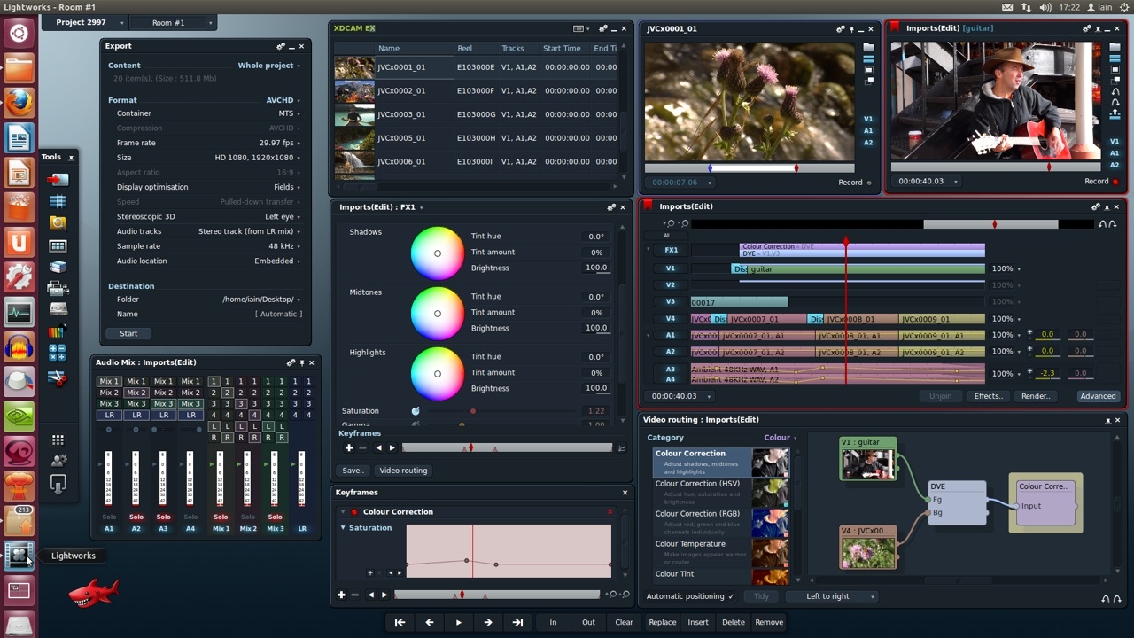Viewport: 1134px width, 638px height.
Task: Toggle Automatic positioning checkbox
Action: coord(730,596)
